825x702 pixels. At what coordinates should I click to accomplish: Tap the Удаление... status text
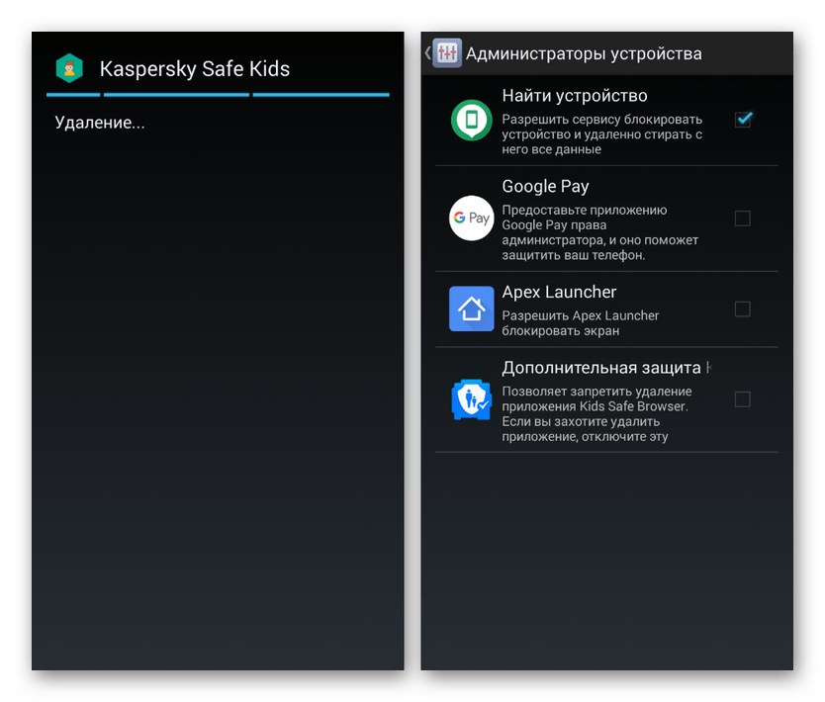[x=100, y=124]
